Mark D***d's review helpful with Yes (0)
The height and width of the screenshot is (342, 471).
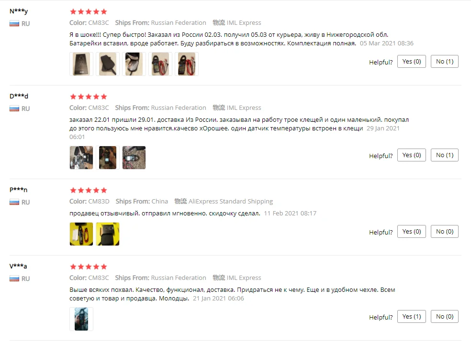click(x=412, y=155)
